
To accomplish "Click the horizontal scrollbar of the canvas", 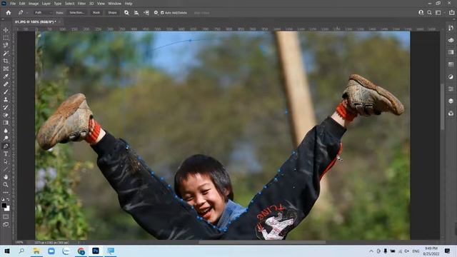I will [262, 242].
